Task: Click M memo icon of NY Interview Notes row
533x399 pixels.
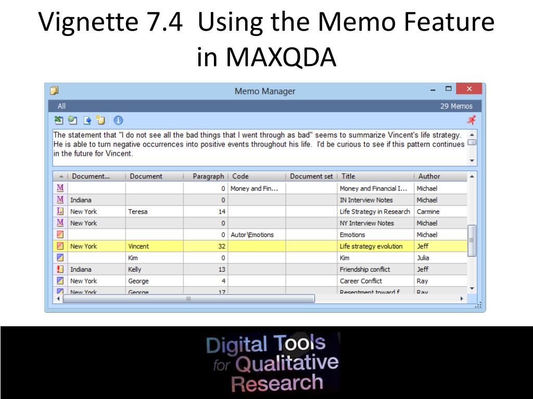Action: pos(60,222)
